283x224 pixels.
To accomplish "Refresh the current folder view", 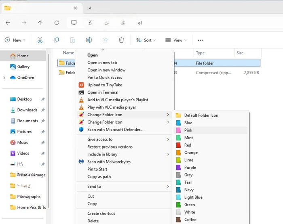I will point(57,23).
